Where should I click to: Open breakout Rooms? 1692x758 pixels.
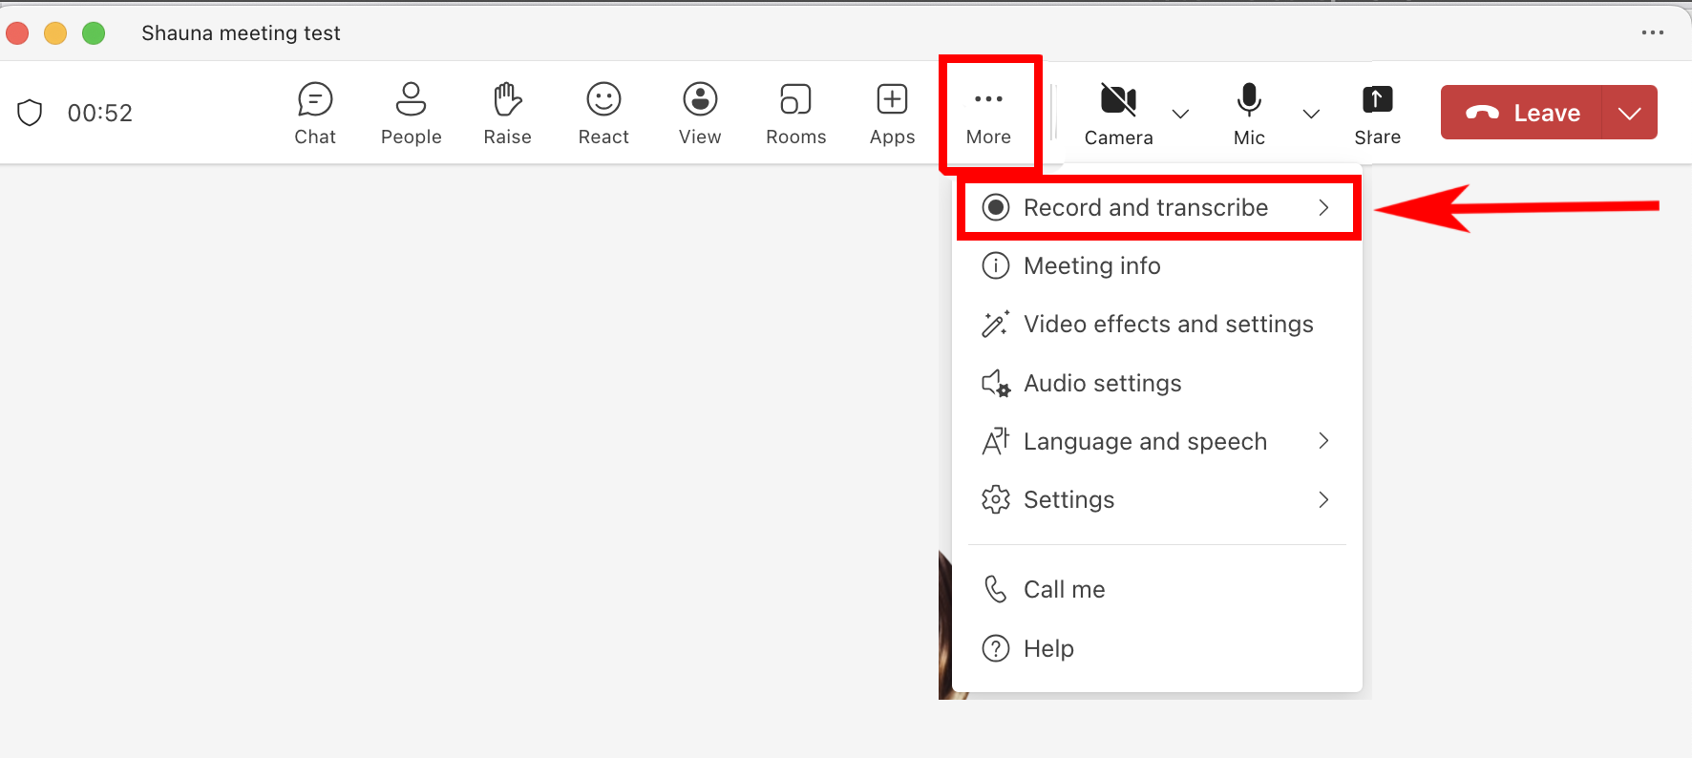795,113
